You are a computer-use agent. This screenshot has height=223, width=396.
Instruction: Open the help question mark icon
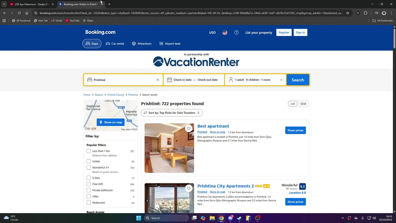[x=236, y=33]
